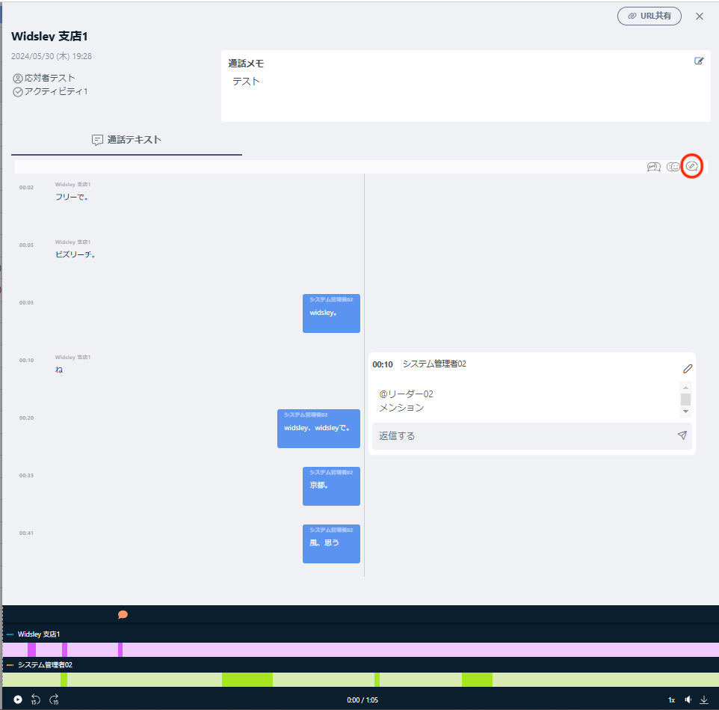Rewind the recording 15 seconds
719x710 pixels.
pyautogui.click(x=35, y=700)
